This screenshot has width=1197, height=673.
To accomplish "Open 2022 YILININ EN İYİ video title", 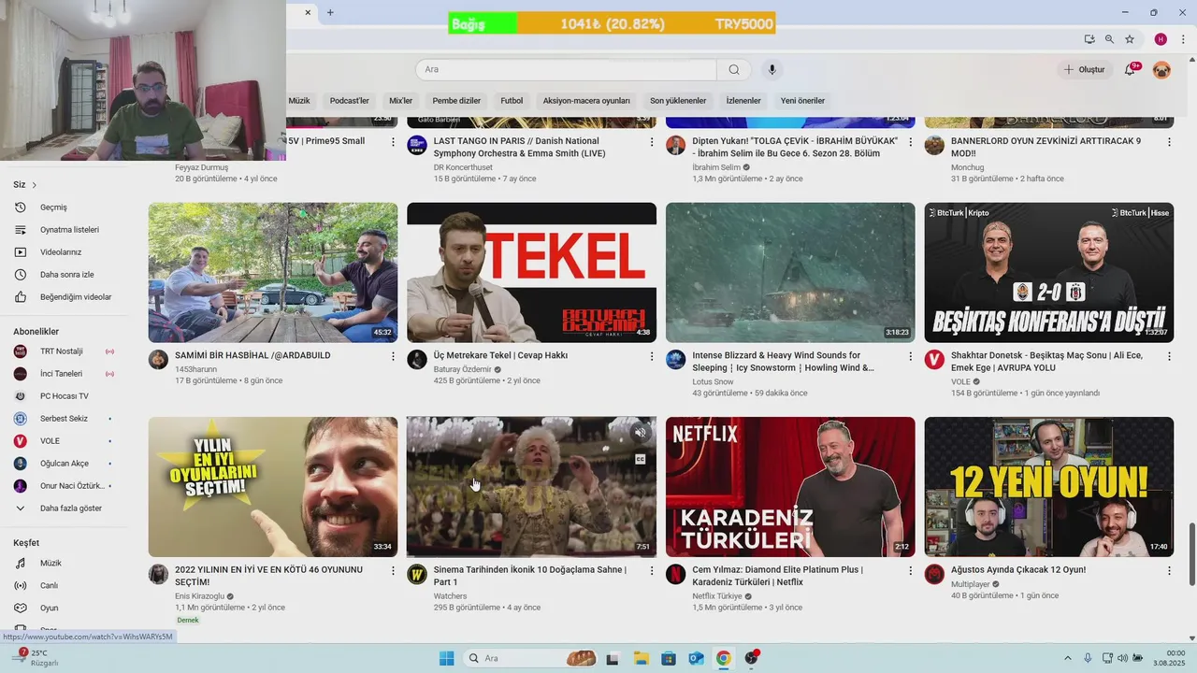I will coord(269,576).
